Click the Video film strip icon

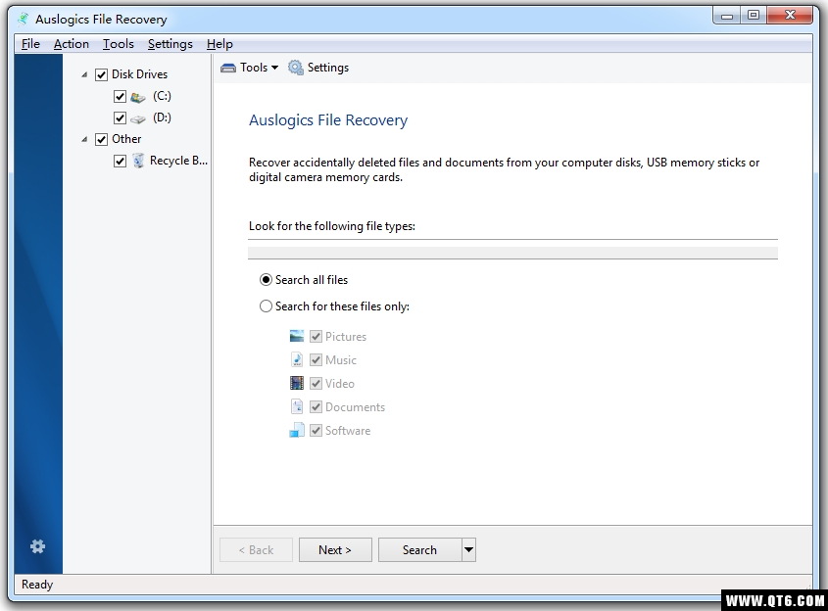[297, 383]
